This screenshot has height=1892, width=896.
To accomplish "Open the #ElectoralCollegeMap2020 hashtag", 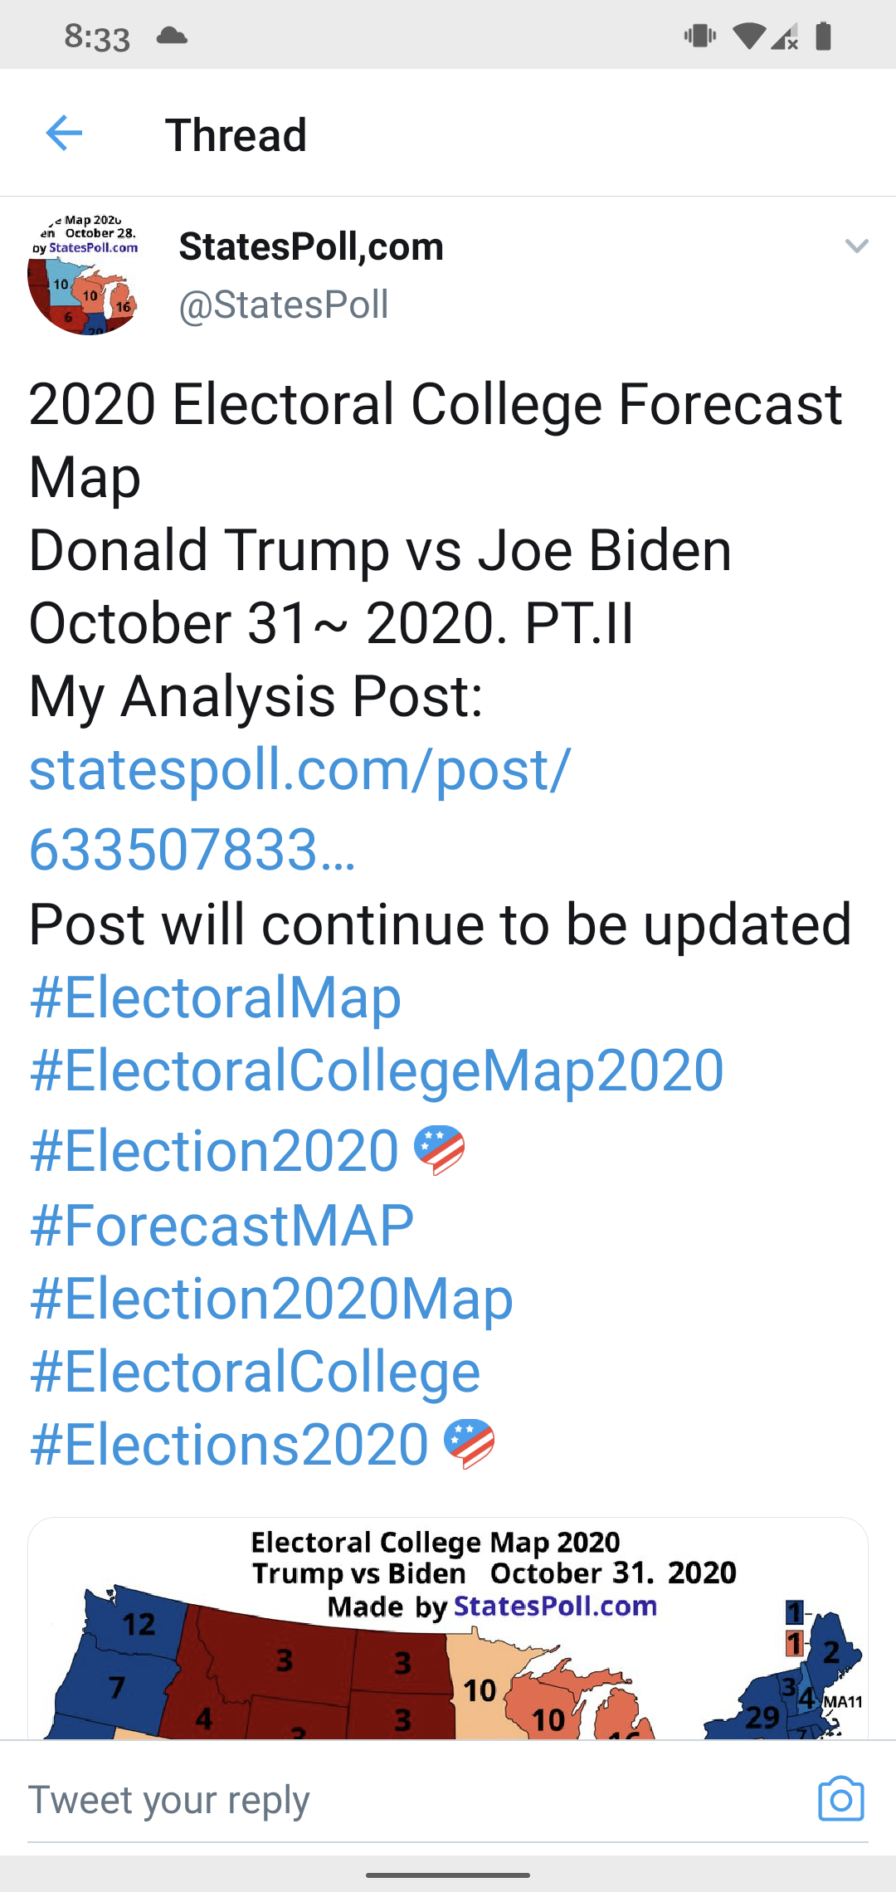I will click(377, 1070).
